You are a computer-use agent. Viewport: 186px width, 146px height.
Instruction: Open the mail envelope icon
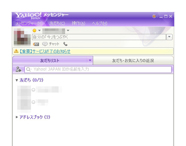coord(36,44)
